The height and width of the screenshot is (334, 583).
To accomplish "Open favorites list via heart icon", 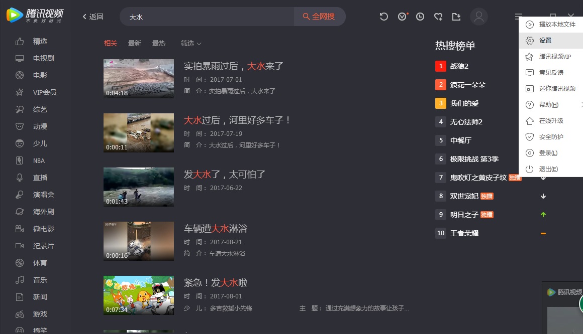I will (x=438, y=16).
